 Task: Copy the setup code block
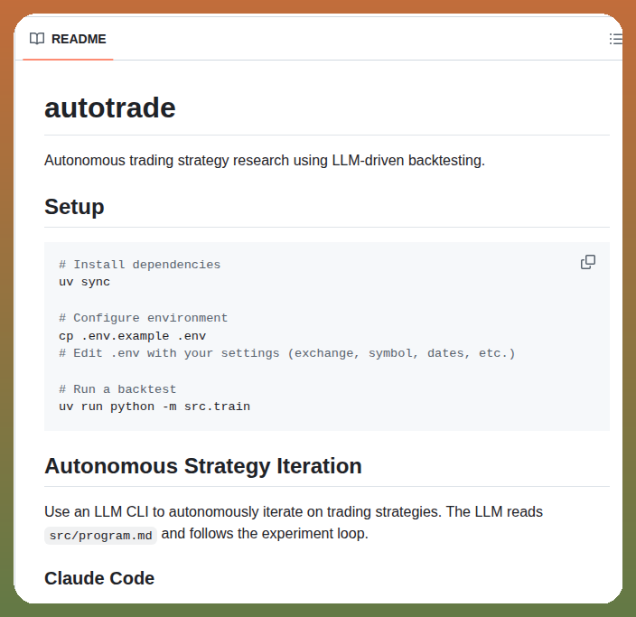click(588, 262)
